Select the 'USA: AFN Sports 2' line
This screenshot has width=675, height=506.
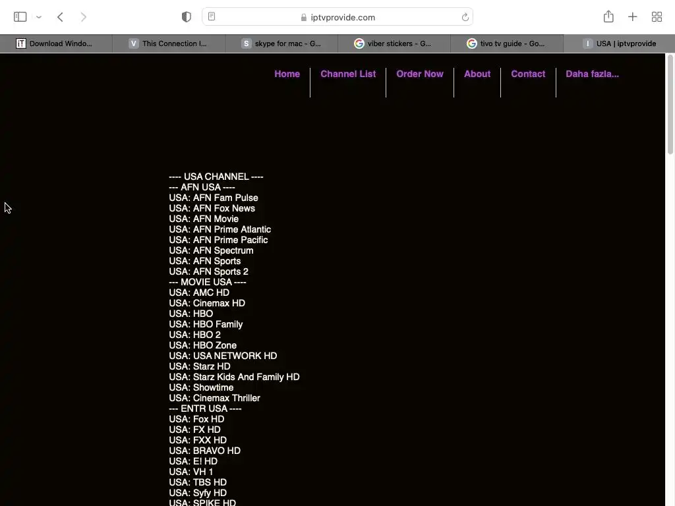(208, 271)
